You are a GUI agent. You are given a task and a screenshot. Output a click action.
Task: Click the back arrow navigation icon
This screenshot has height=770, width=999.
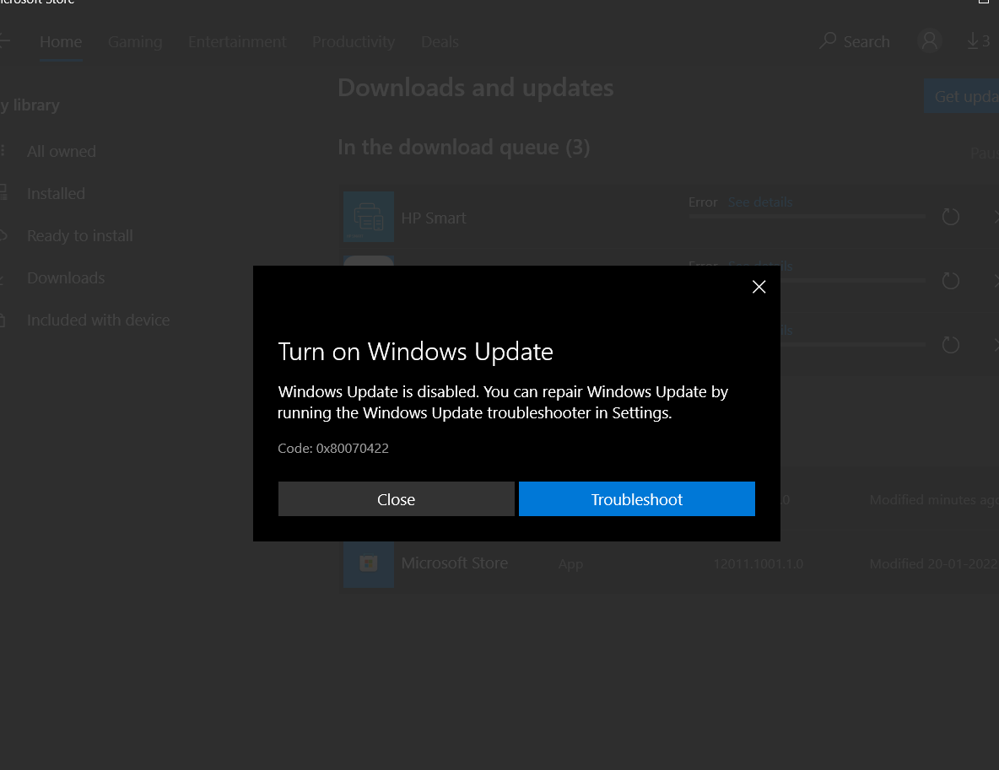tap(4, 40)
